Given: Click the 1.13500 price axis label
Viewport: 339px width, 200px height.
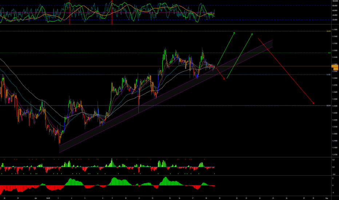Looking at the screenshot, I should click(335, 29).
